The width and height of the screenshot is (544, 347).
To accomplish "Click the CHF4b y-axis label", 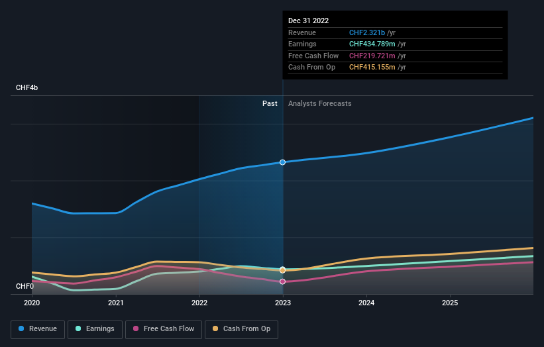I will (x=27, y=87).
